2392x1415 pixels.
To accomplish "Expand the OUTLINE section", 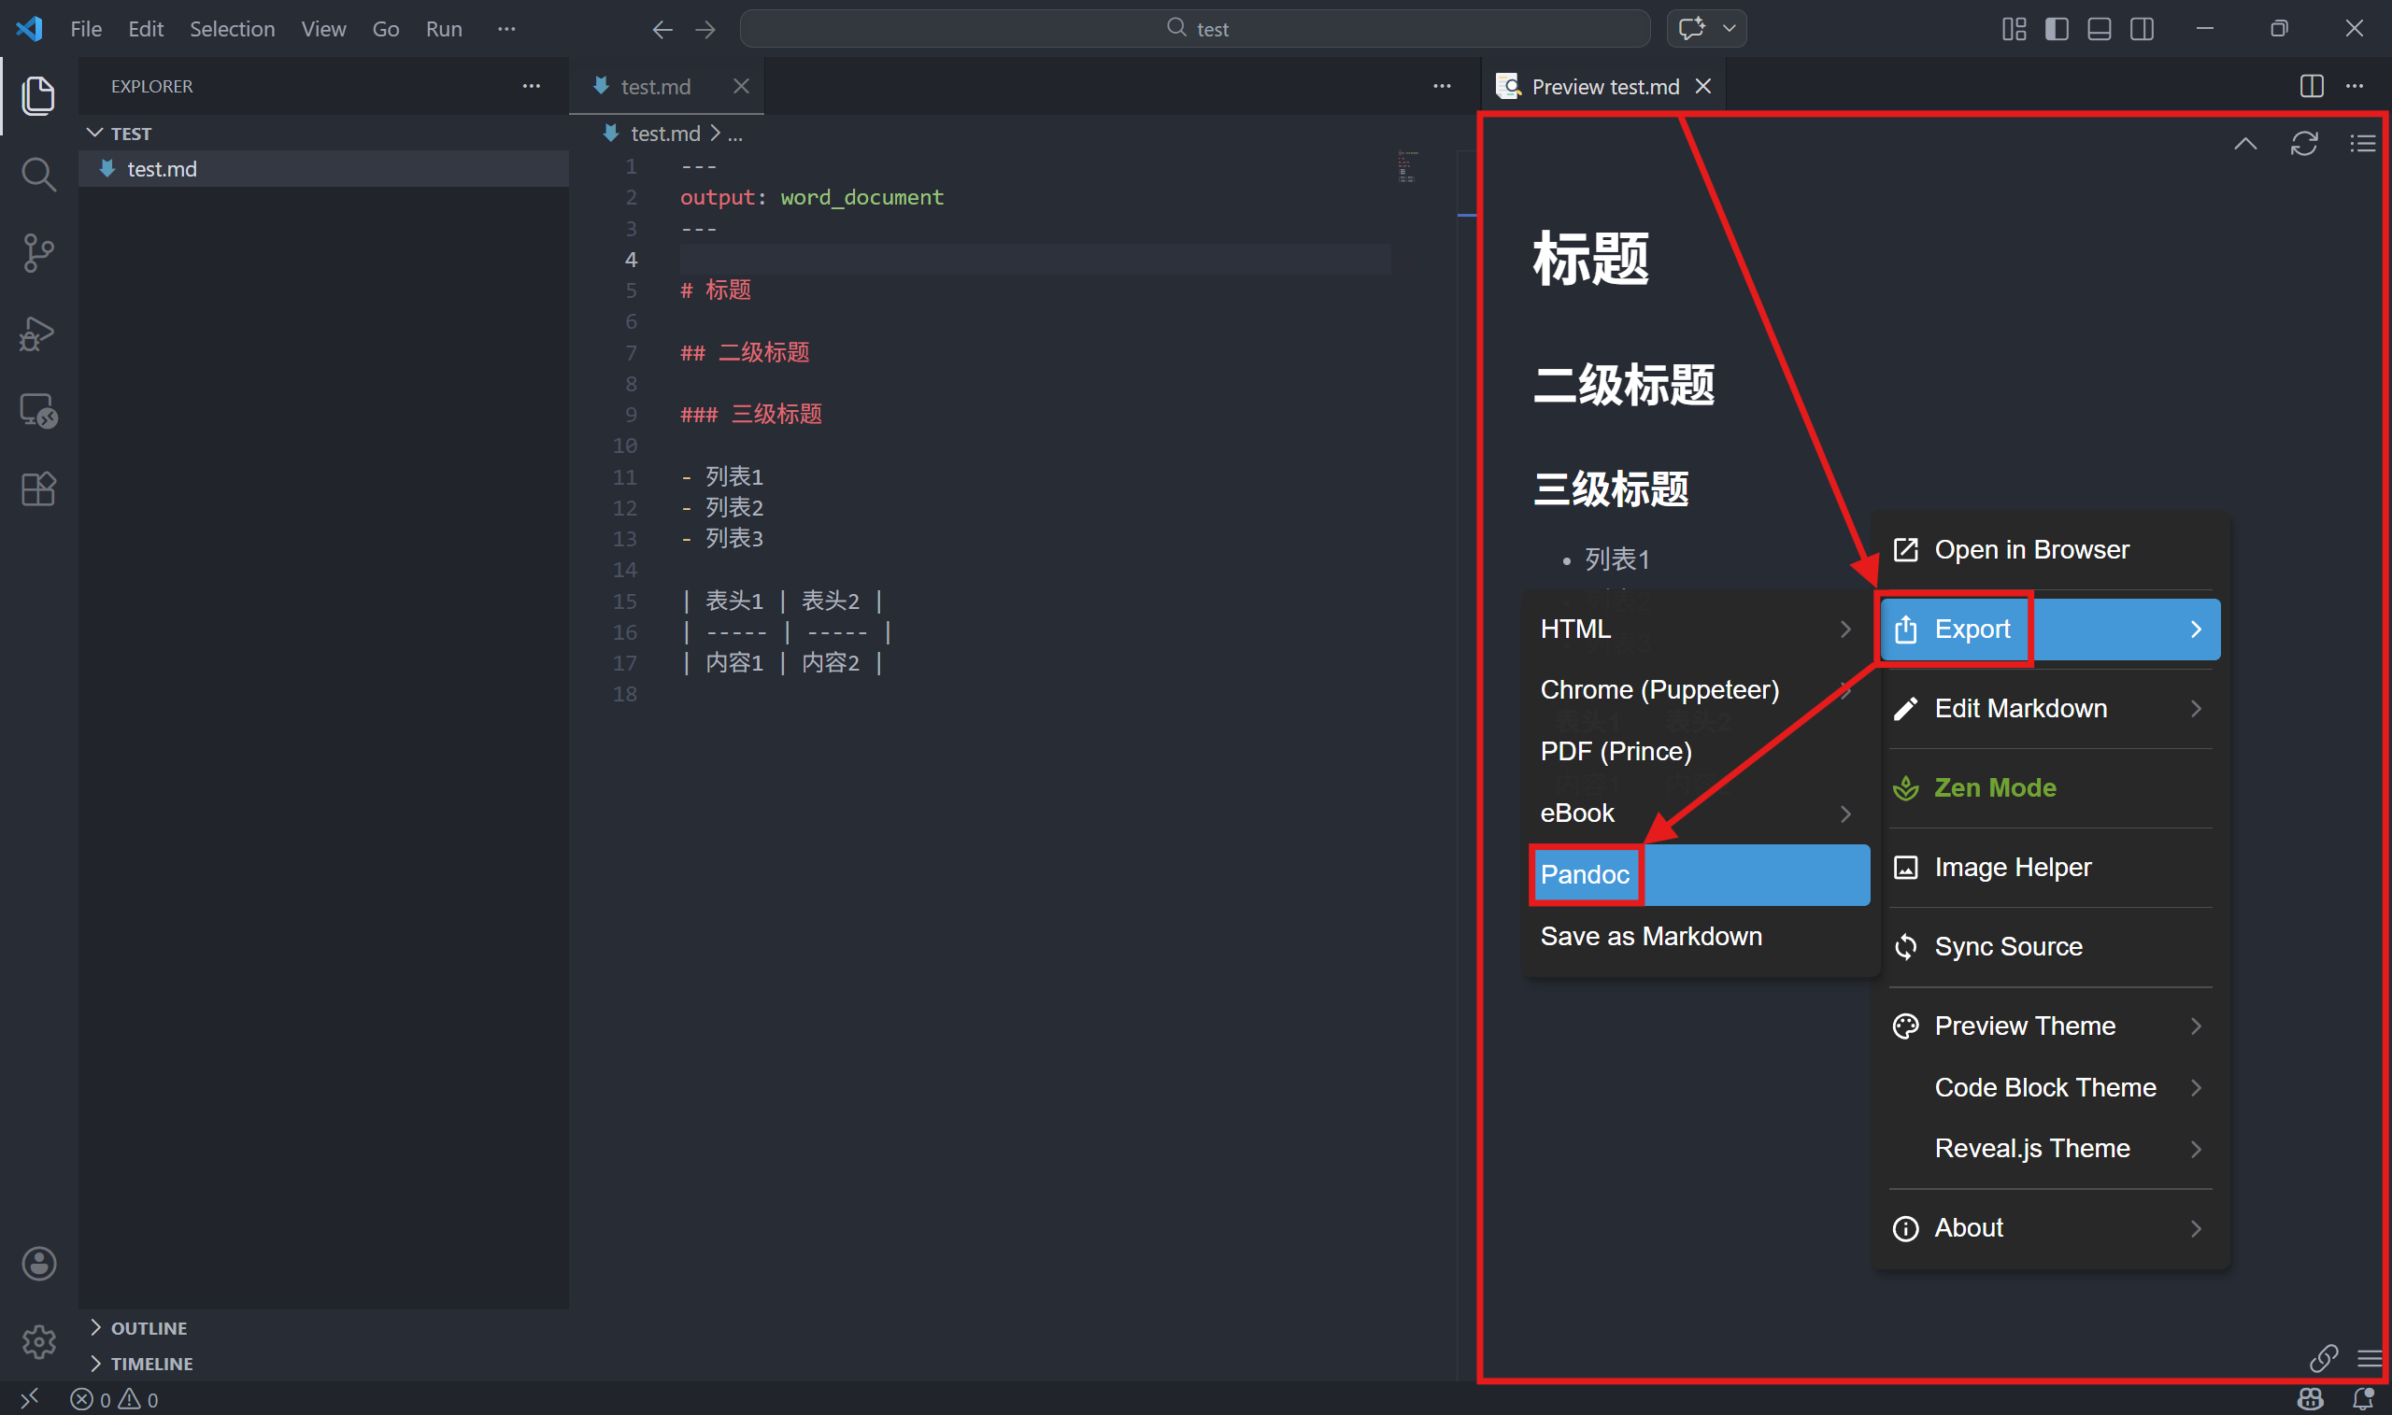I will click(148, 1326).
